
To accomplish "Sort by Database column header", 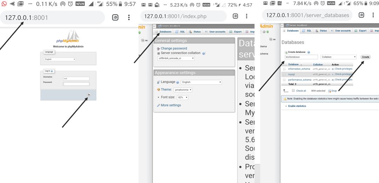I will point(293,65).
